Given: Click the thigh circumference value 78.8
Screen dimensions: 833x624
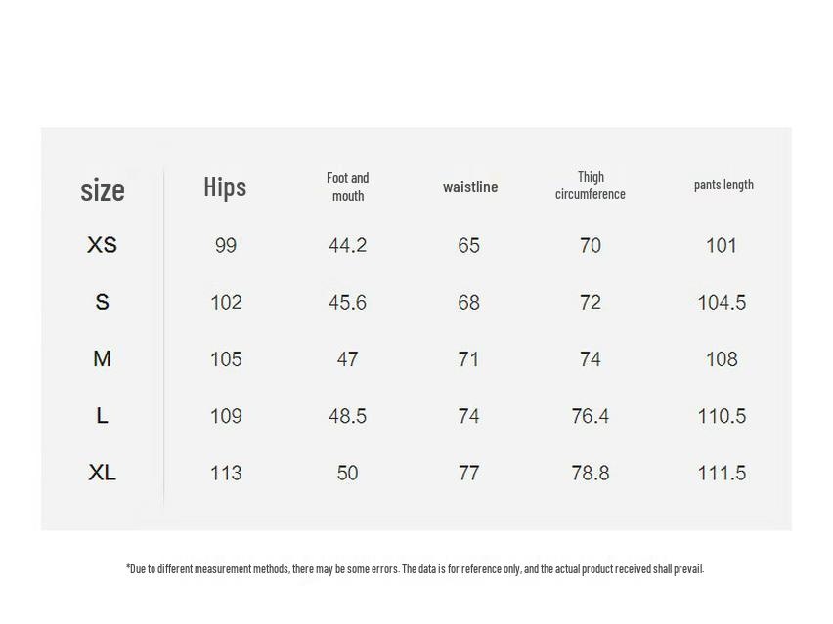Looking at the screenshot, I should [x=591, y=473].
